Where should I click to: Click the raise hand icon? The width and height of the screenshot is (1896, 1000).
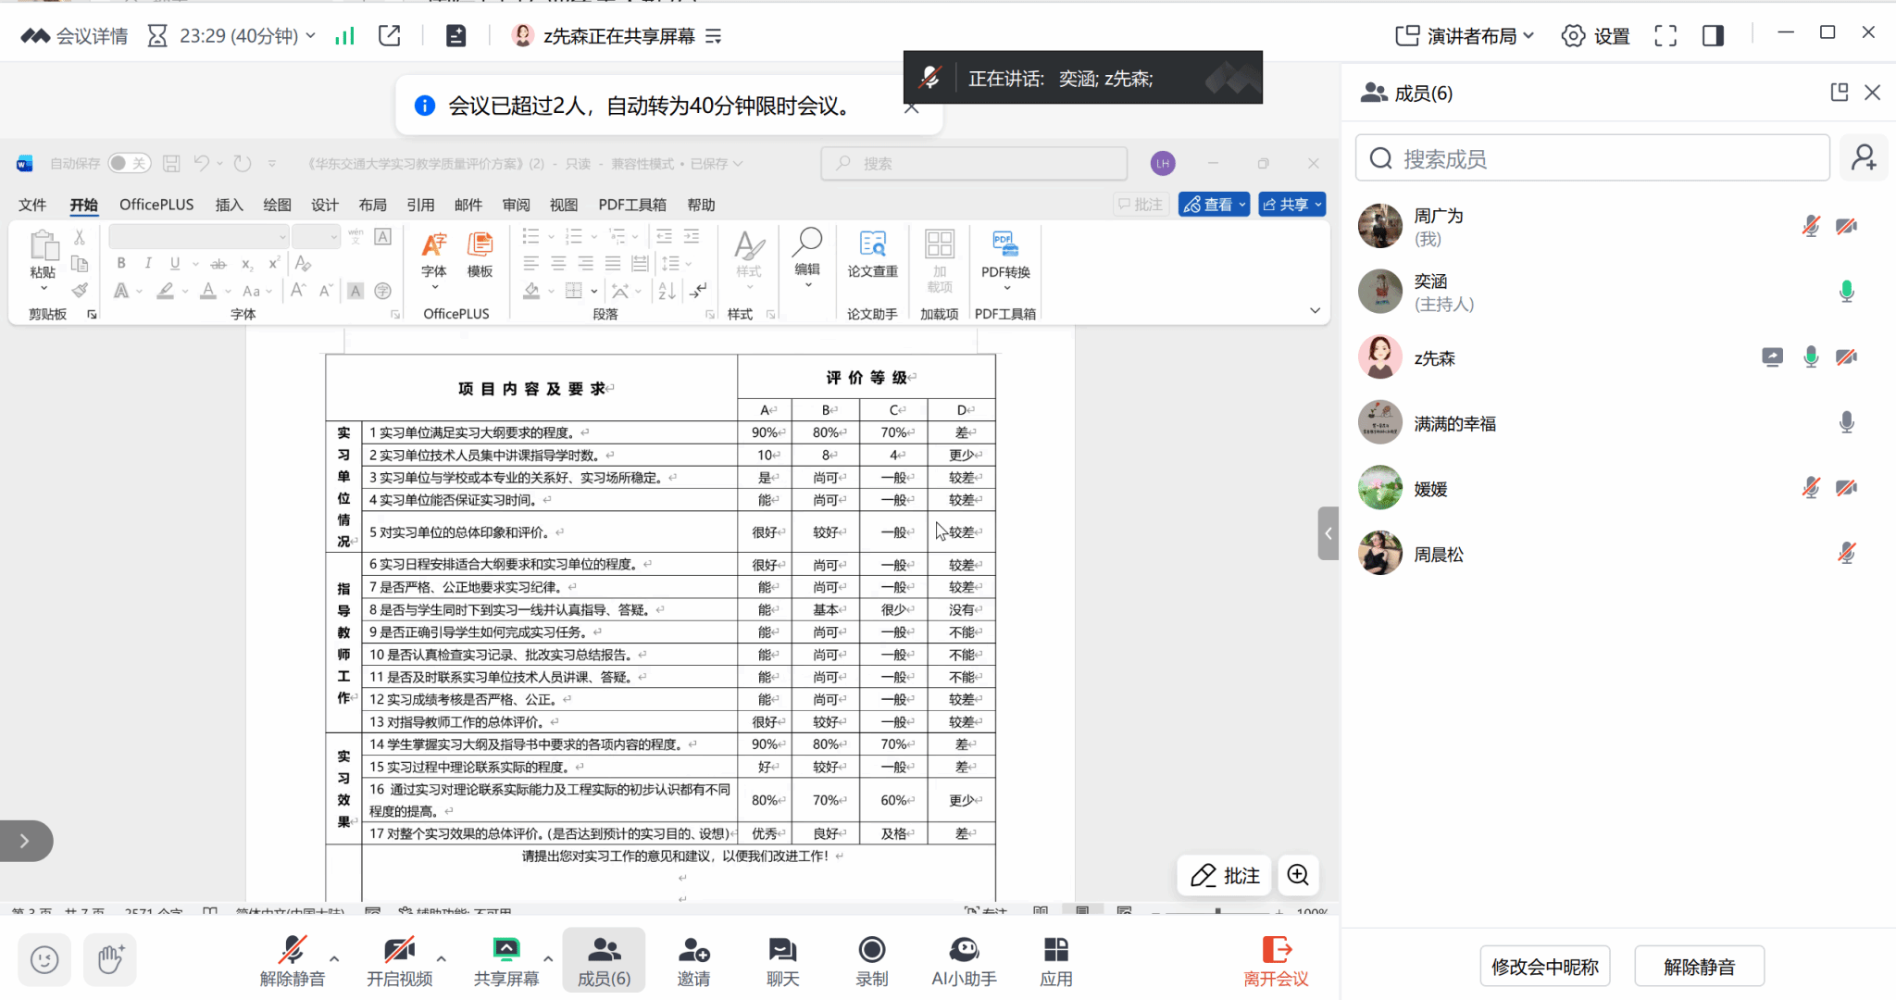[110, 959]
